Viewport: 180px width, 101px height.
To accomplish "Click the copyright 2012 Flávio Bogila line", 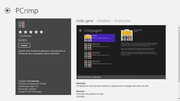I will point(30,92).
